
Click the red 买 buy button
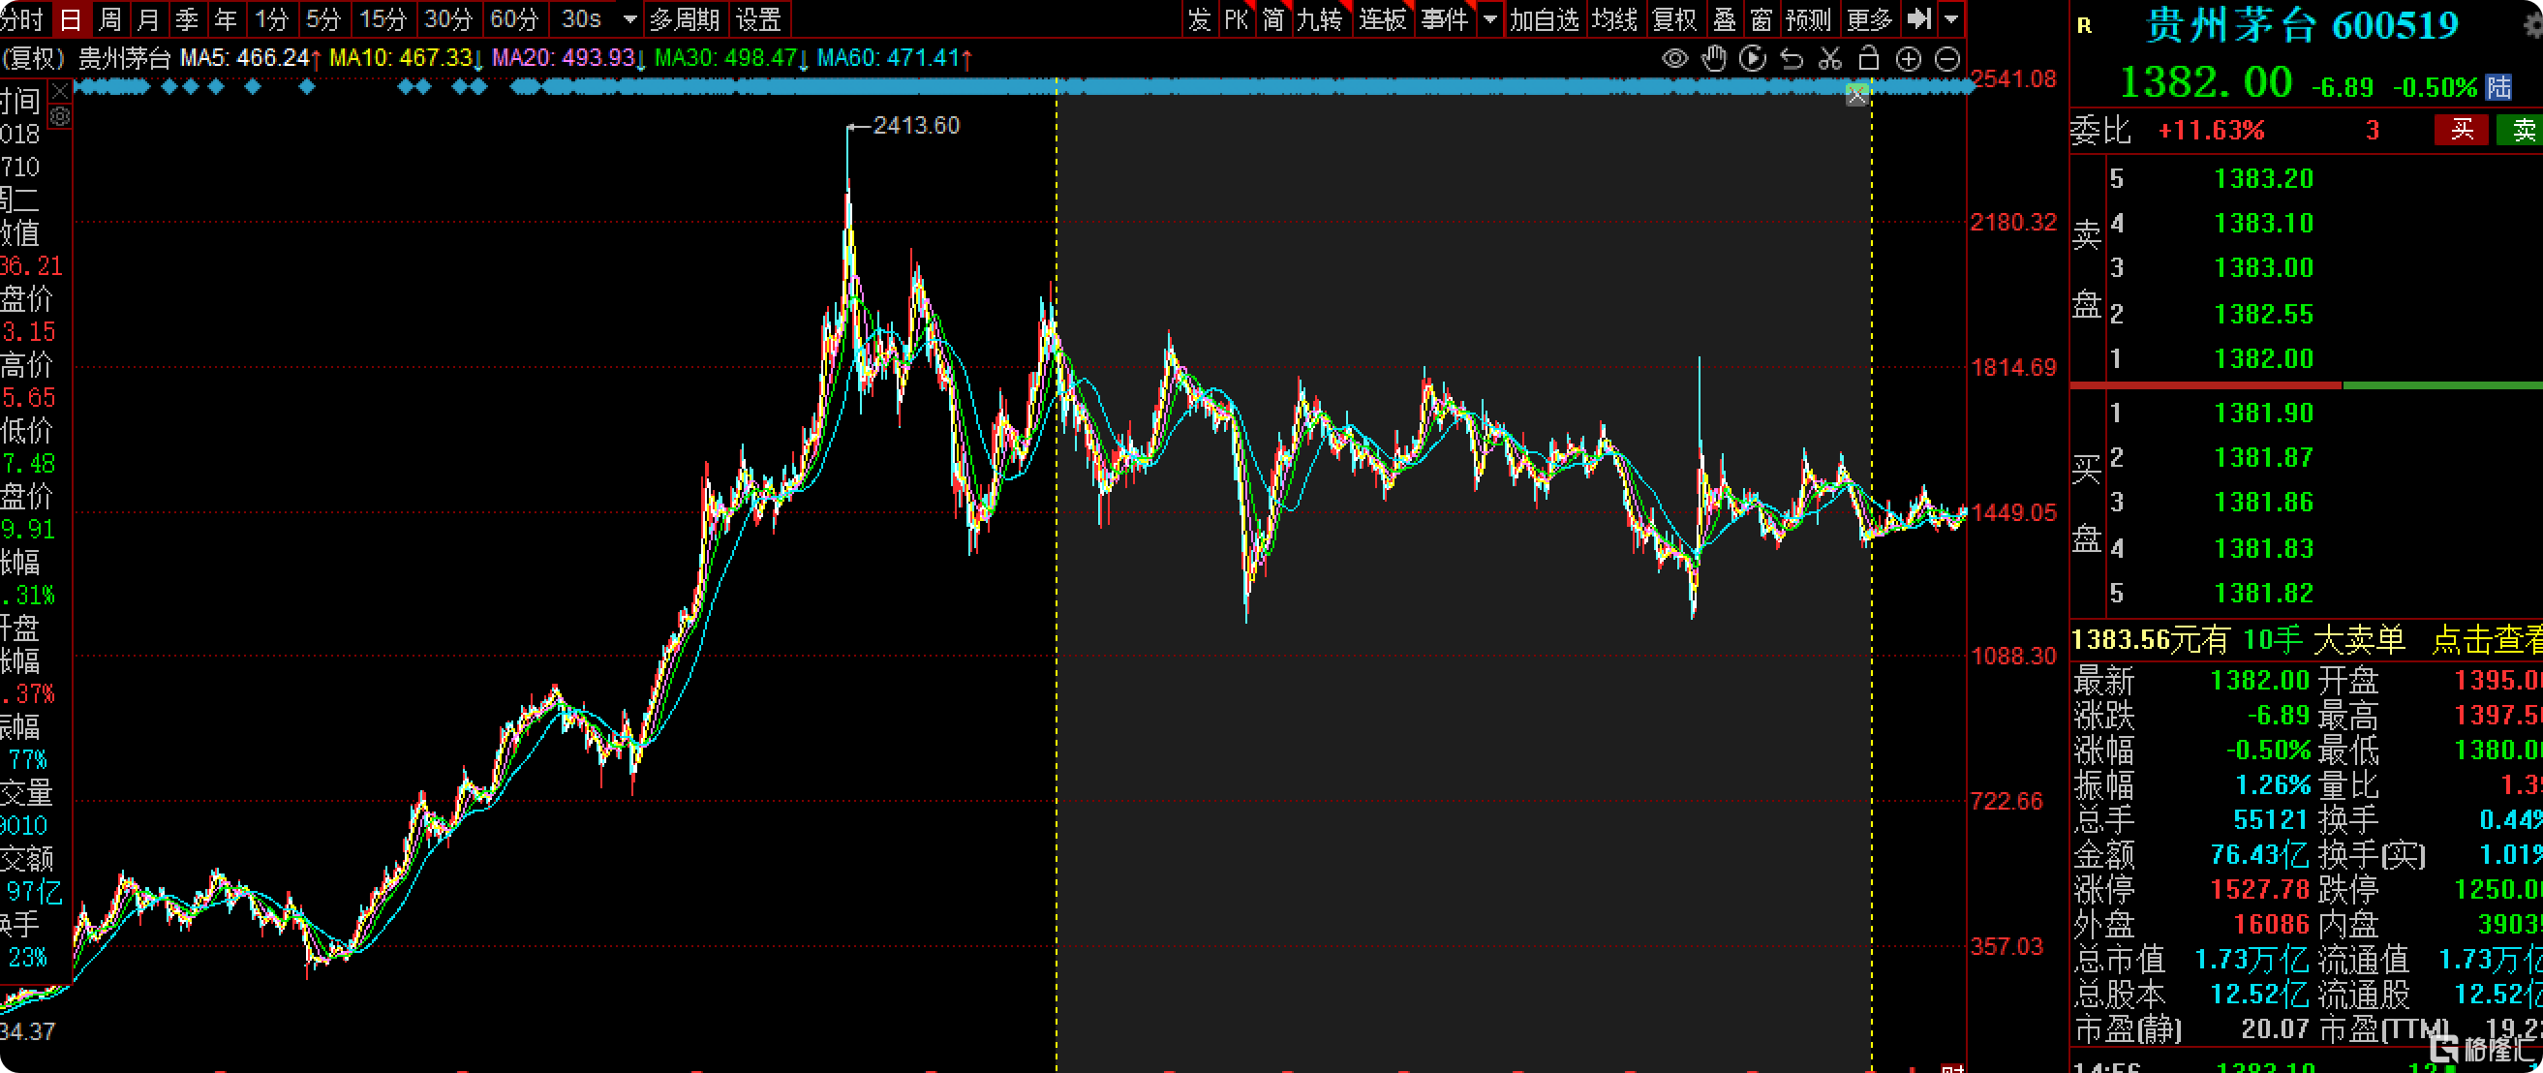tap(2462, 130)
